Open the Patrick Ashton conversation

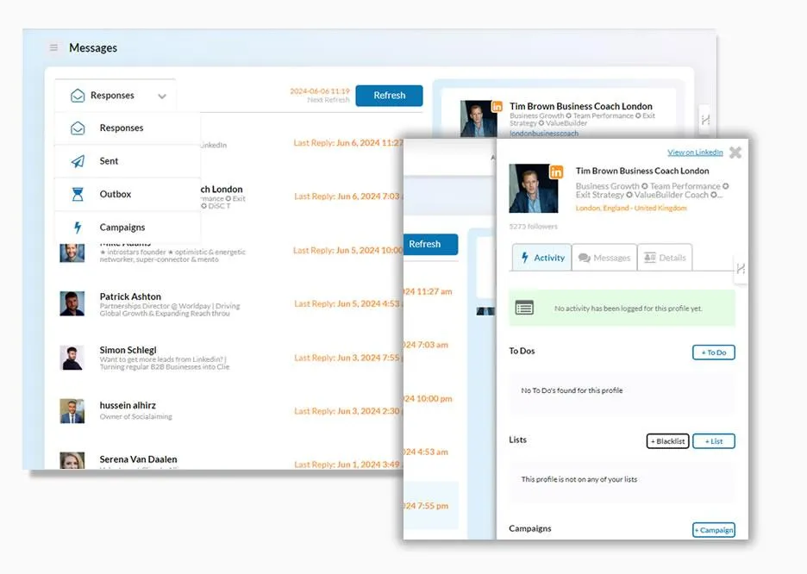[230, 304]
